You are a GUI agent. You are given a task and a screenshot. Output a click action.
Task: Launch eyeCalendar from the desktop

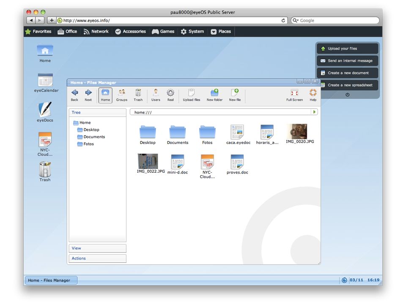click(46, 83)
